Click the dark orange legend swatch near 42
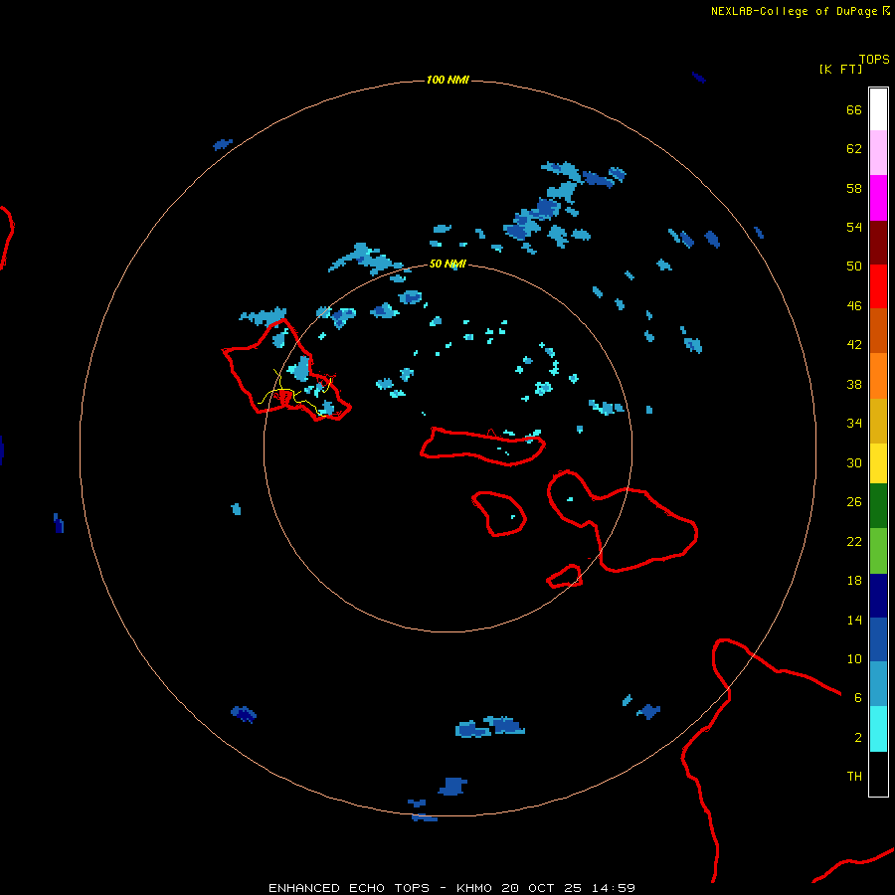The width and height of the screenshot is (895, 895). 878,331
